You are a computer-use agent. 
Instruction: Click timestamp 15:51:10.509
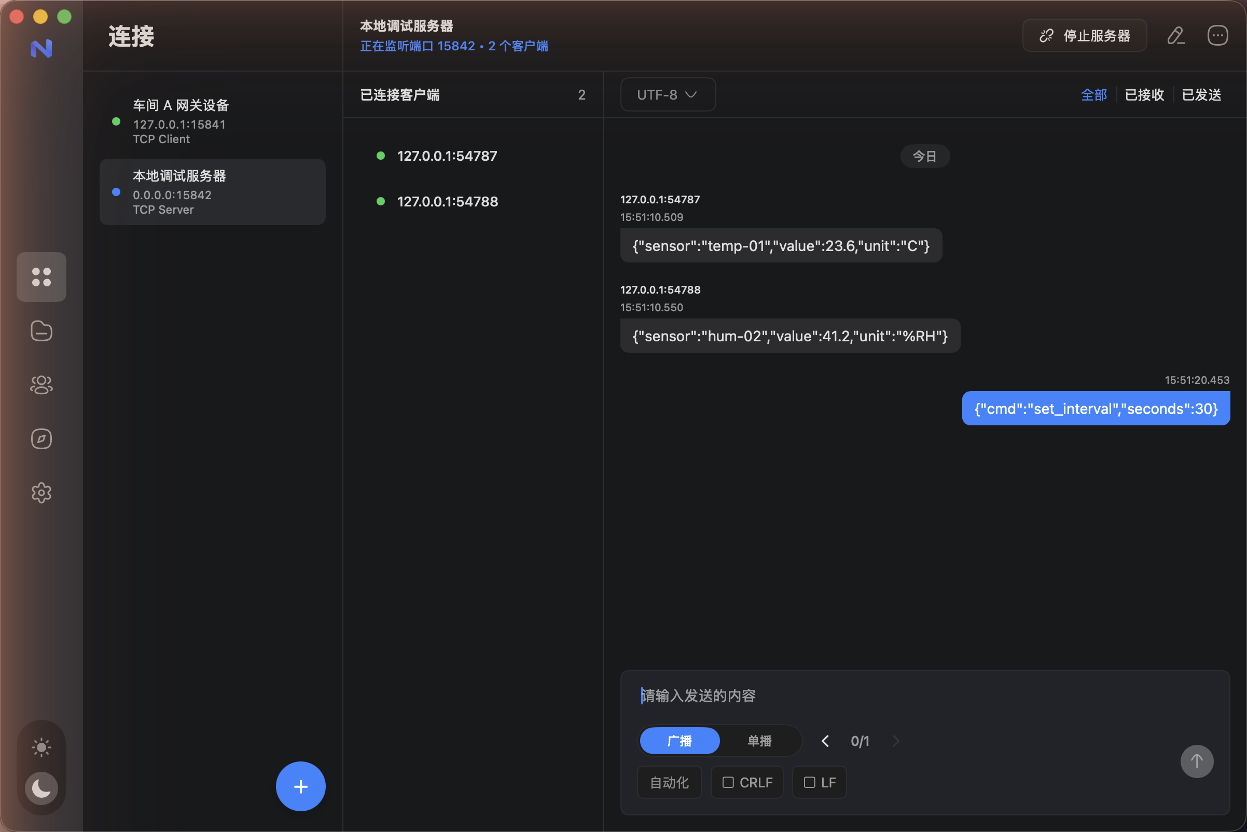652,217
